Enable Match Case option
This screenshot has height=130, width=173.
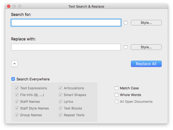click(117, 88)
